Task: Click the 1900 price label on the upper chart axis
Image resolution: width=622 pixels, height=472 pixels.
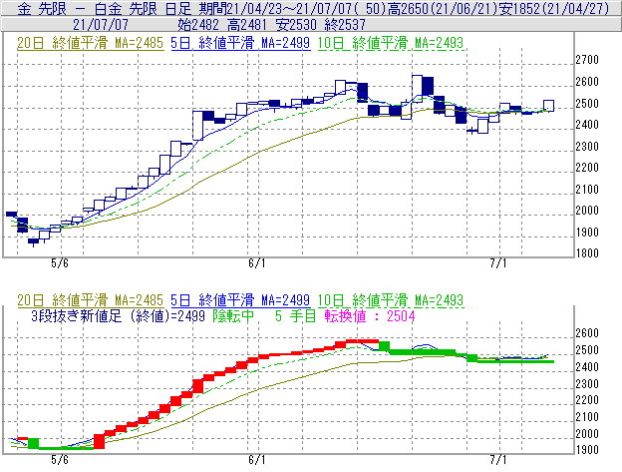Action: pos(587,233)
